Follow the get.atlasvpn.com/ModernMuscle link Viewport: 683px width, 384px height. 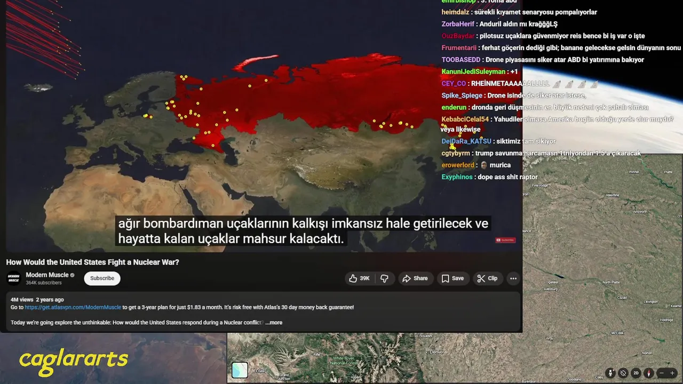[73, 307]
